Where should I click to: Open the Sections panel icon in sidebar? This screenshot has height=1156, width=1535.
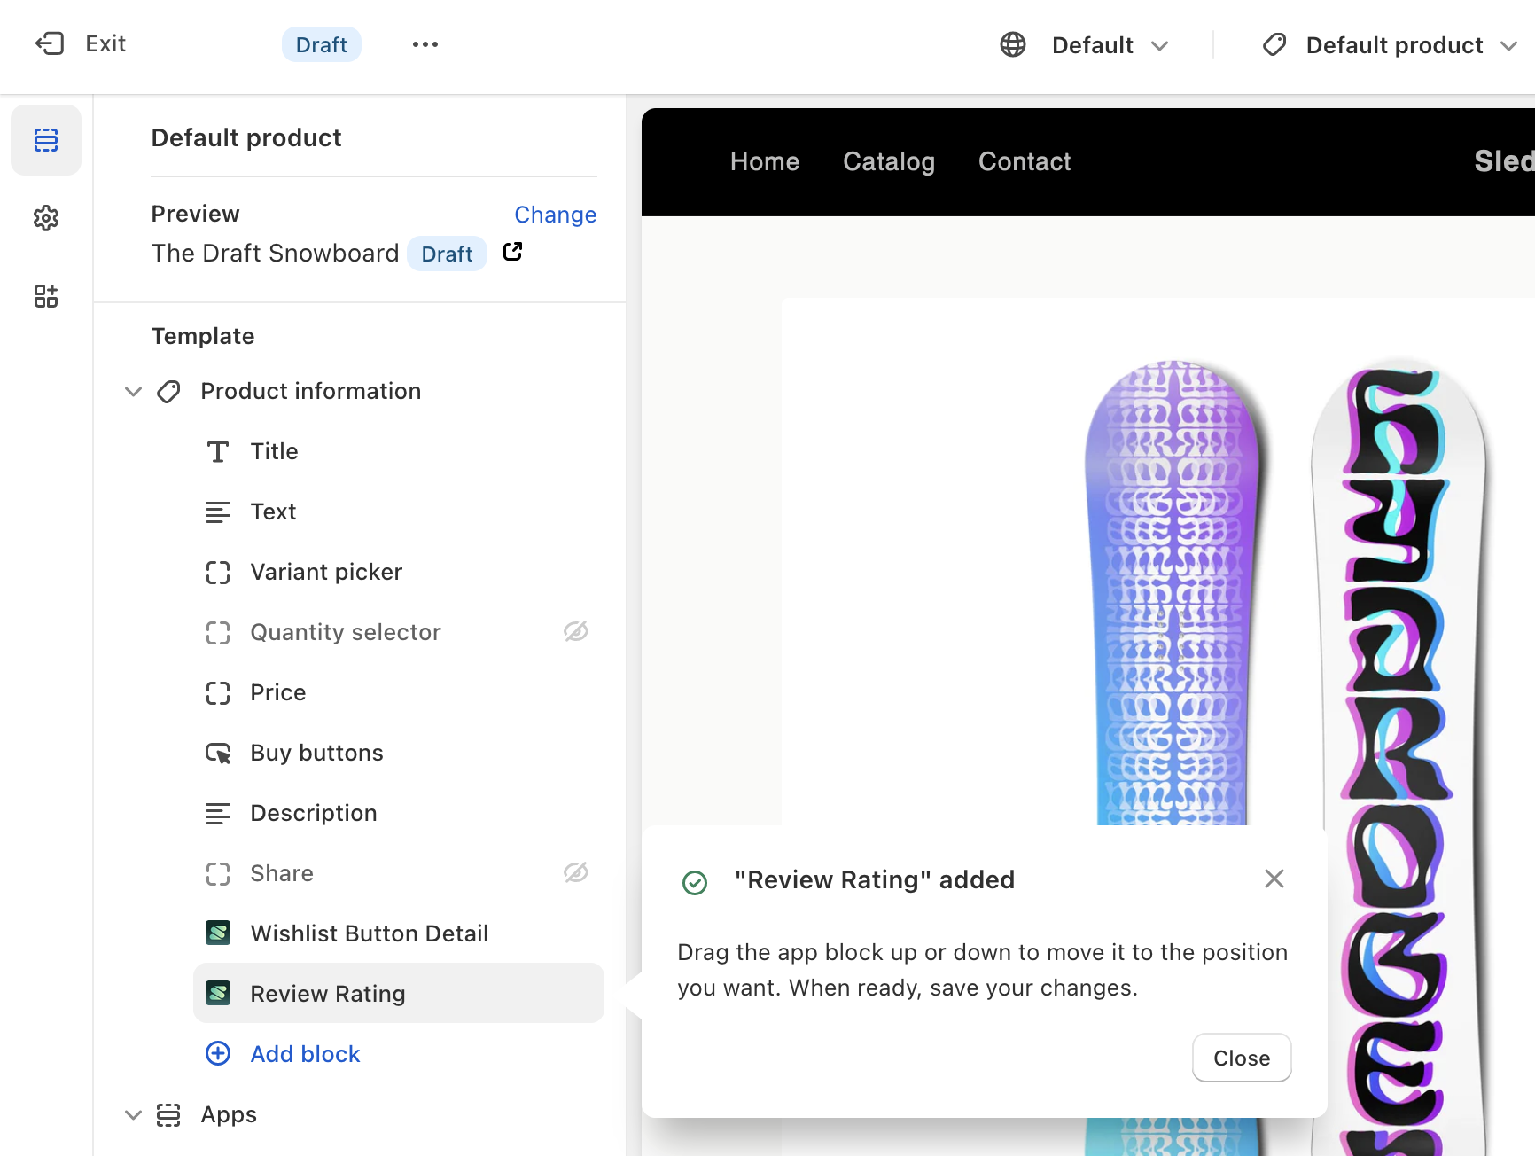click(x=46, y=140)
